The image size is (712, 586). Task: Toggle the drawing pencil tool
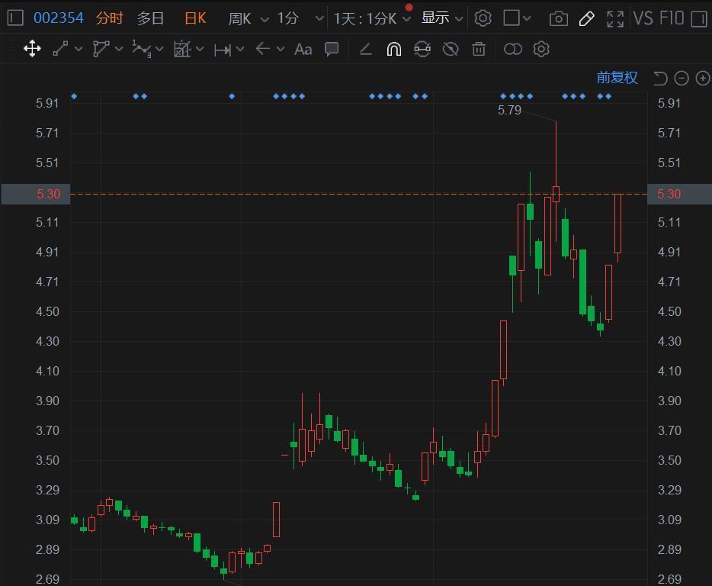pos(587,18)
